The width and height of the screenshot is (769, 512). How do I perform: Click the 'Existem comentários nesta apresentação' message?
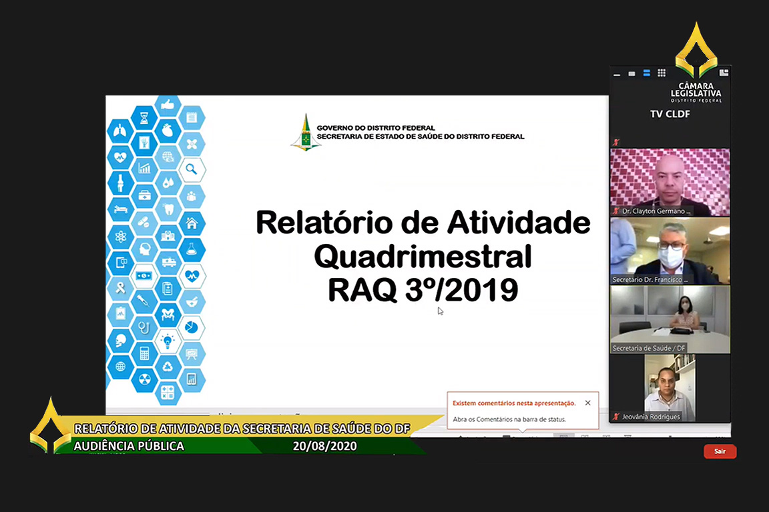point(513,403)
